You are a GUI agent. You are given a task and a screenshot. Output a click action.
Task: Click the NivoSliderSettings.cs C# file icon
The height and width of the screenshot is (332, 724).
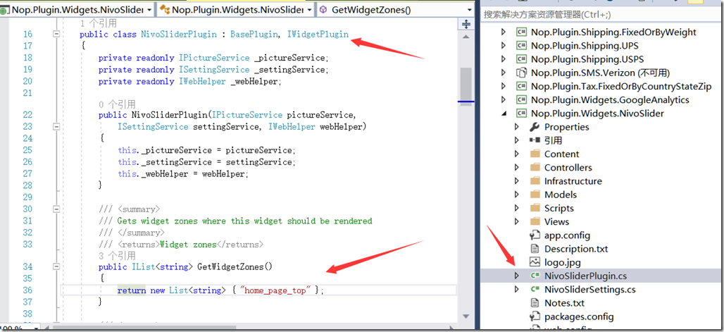point(535,290)
